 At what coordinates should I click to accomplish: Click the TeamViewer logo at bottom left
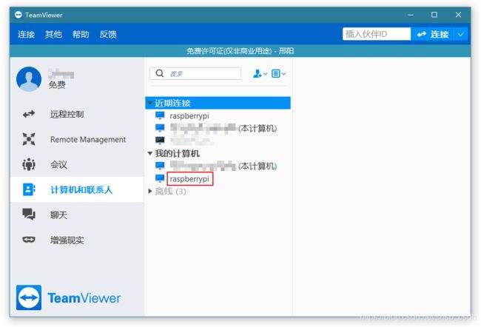tap(68, 297)
